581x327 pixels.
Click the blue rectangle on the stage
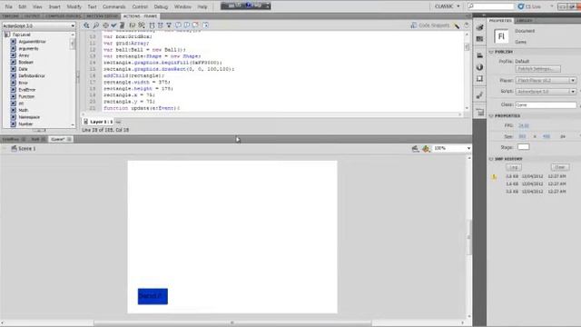(153, 296)
